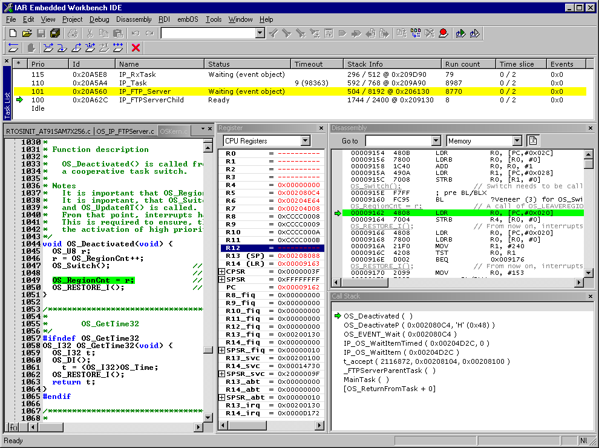Viewport: 599px width, 448px height.
Task: Click the Run to Cursor icon
Action: pyautogui.click(x=104, y=48)
